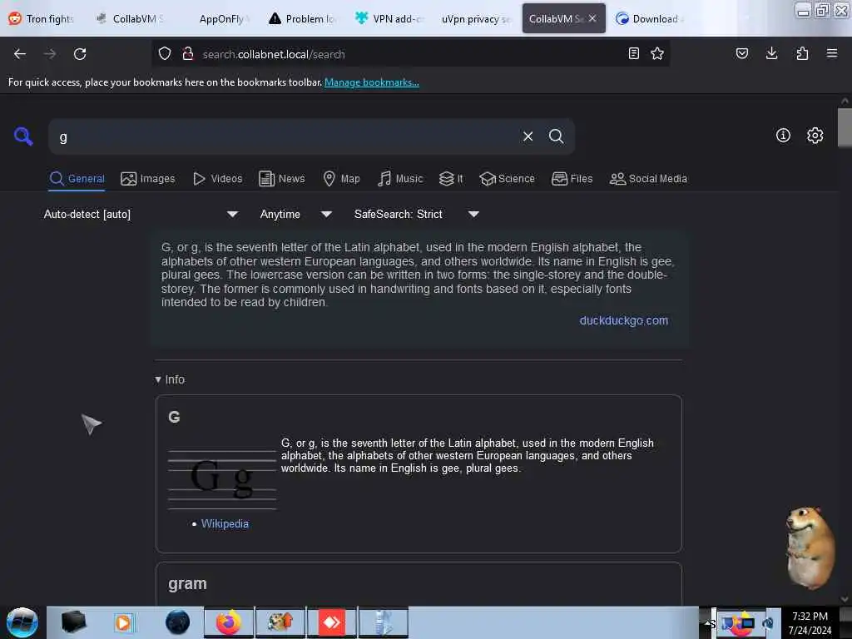Open the duckduckgo.com source link
Screen dimensions: 852x639
(x=624, y=320)
